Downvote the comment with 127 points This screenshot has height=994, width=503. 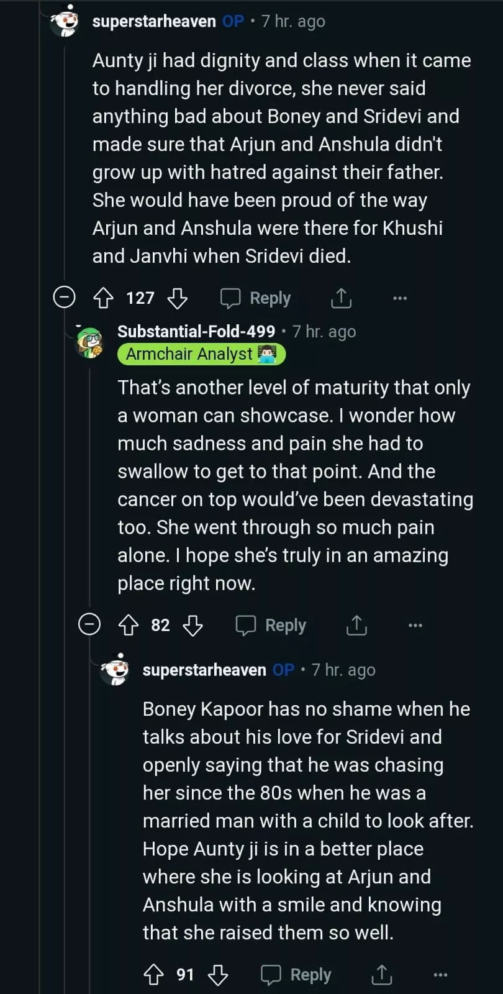[178, 298]
